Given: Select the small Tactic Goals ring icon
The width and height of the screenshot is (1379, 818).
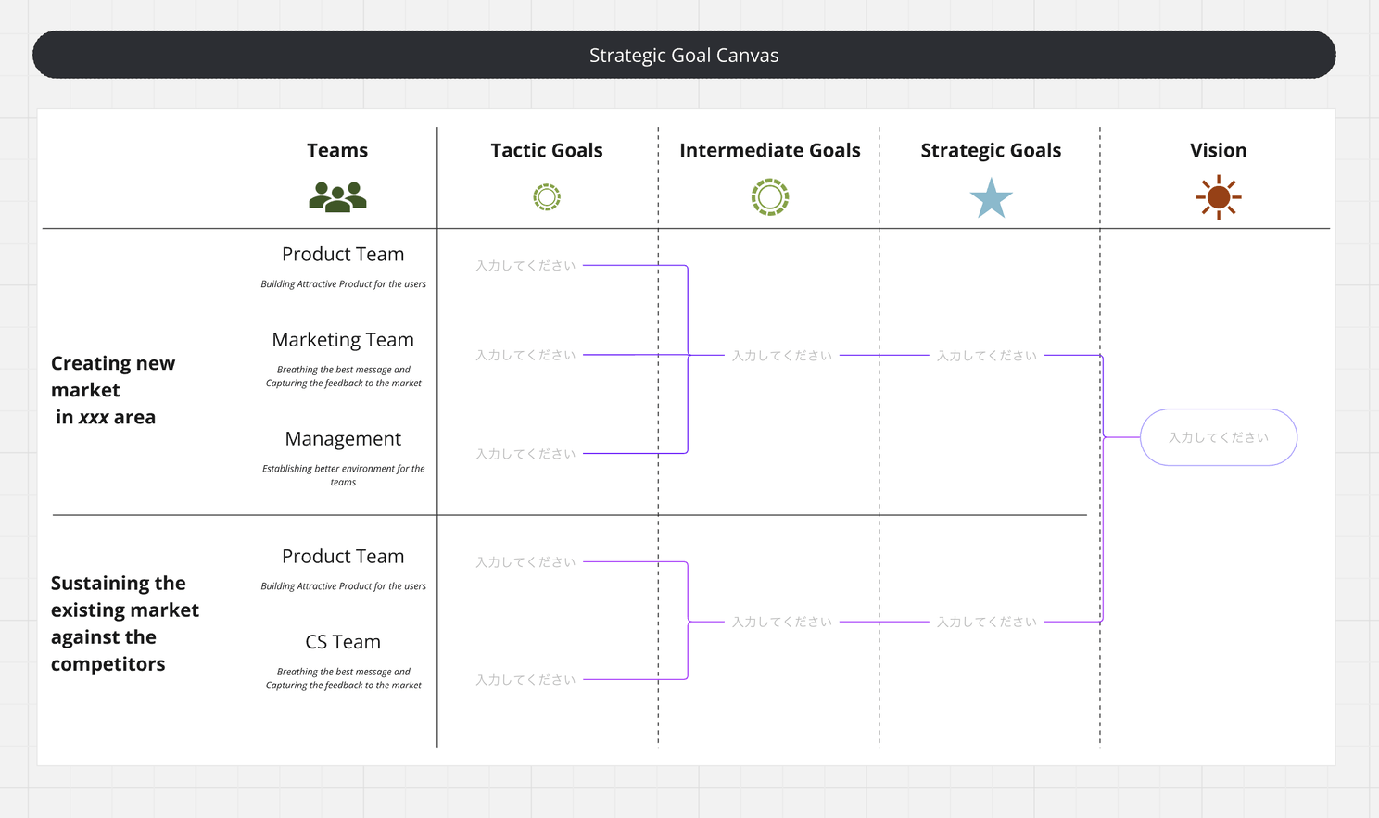Looking at the screenshot, I should 547,197.
